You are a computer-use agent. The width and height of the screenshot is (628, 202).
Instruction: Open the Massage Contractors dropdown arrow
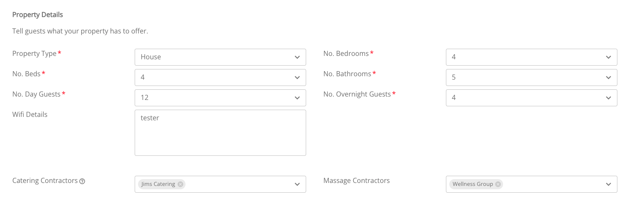609,184
